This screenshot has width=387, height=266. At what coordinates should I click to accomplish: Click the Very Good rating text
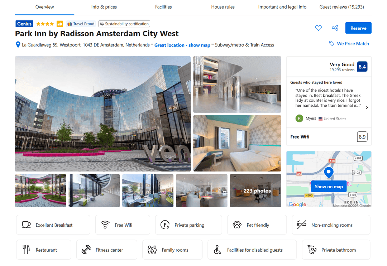(x=342, y=64)
